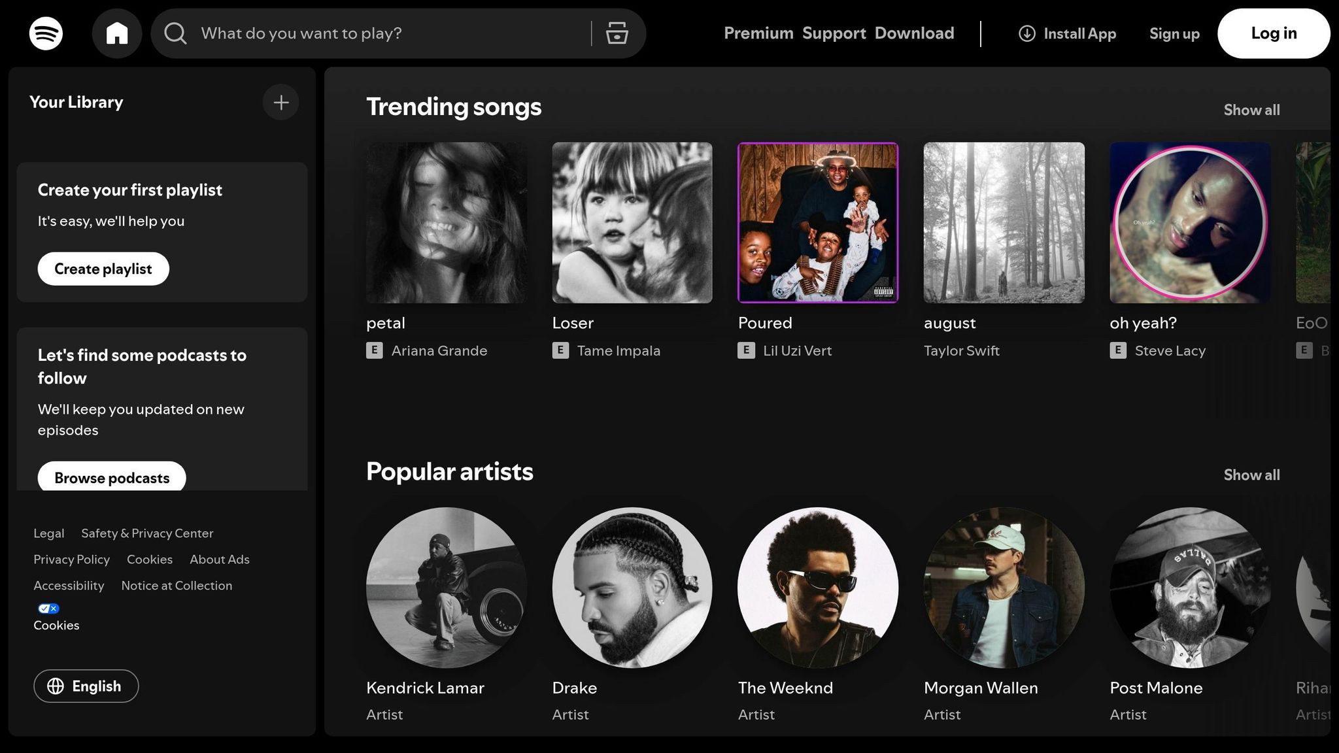Open the Premium menu link
Screen dimensions: 1339x753
pyautogui.click(x=758, y=33)
